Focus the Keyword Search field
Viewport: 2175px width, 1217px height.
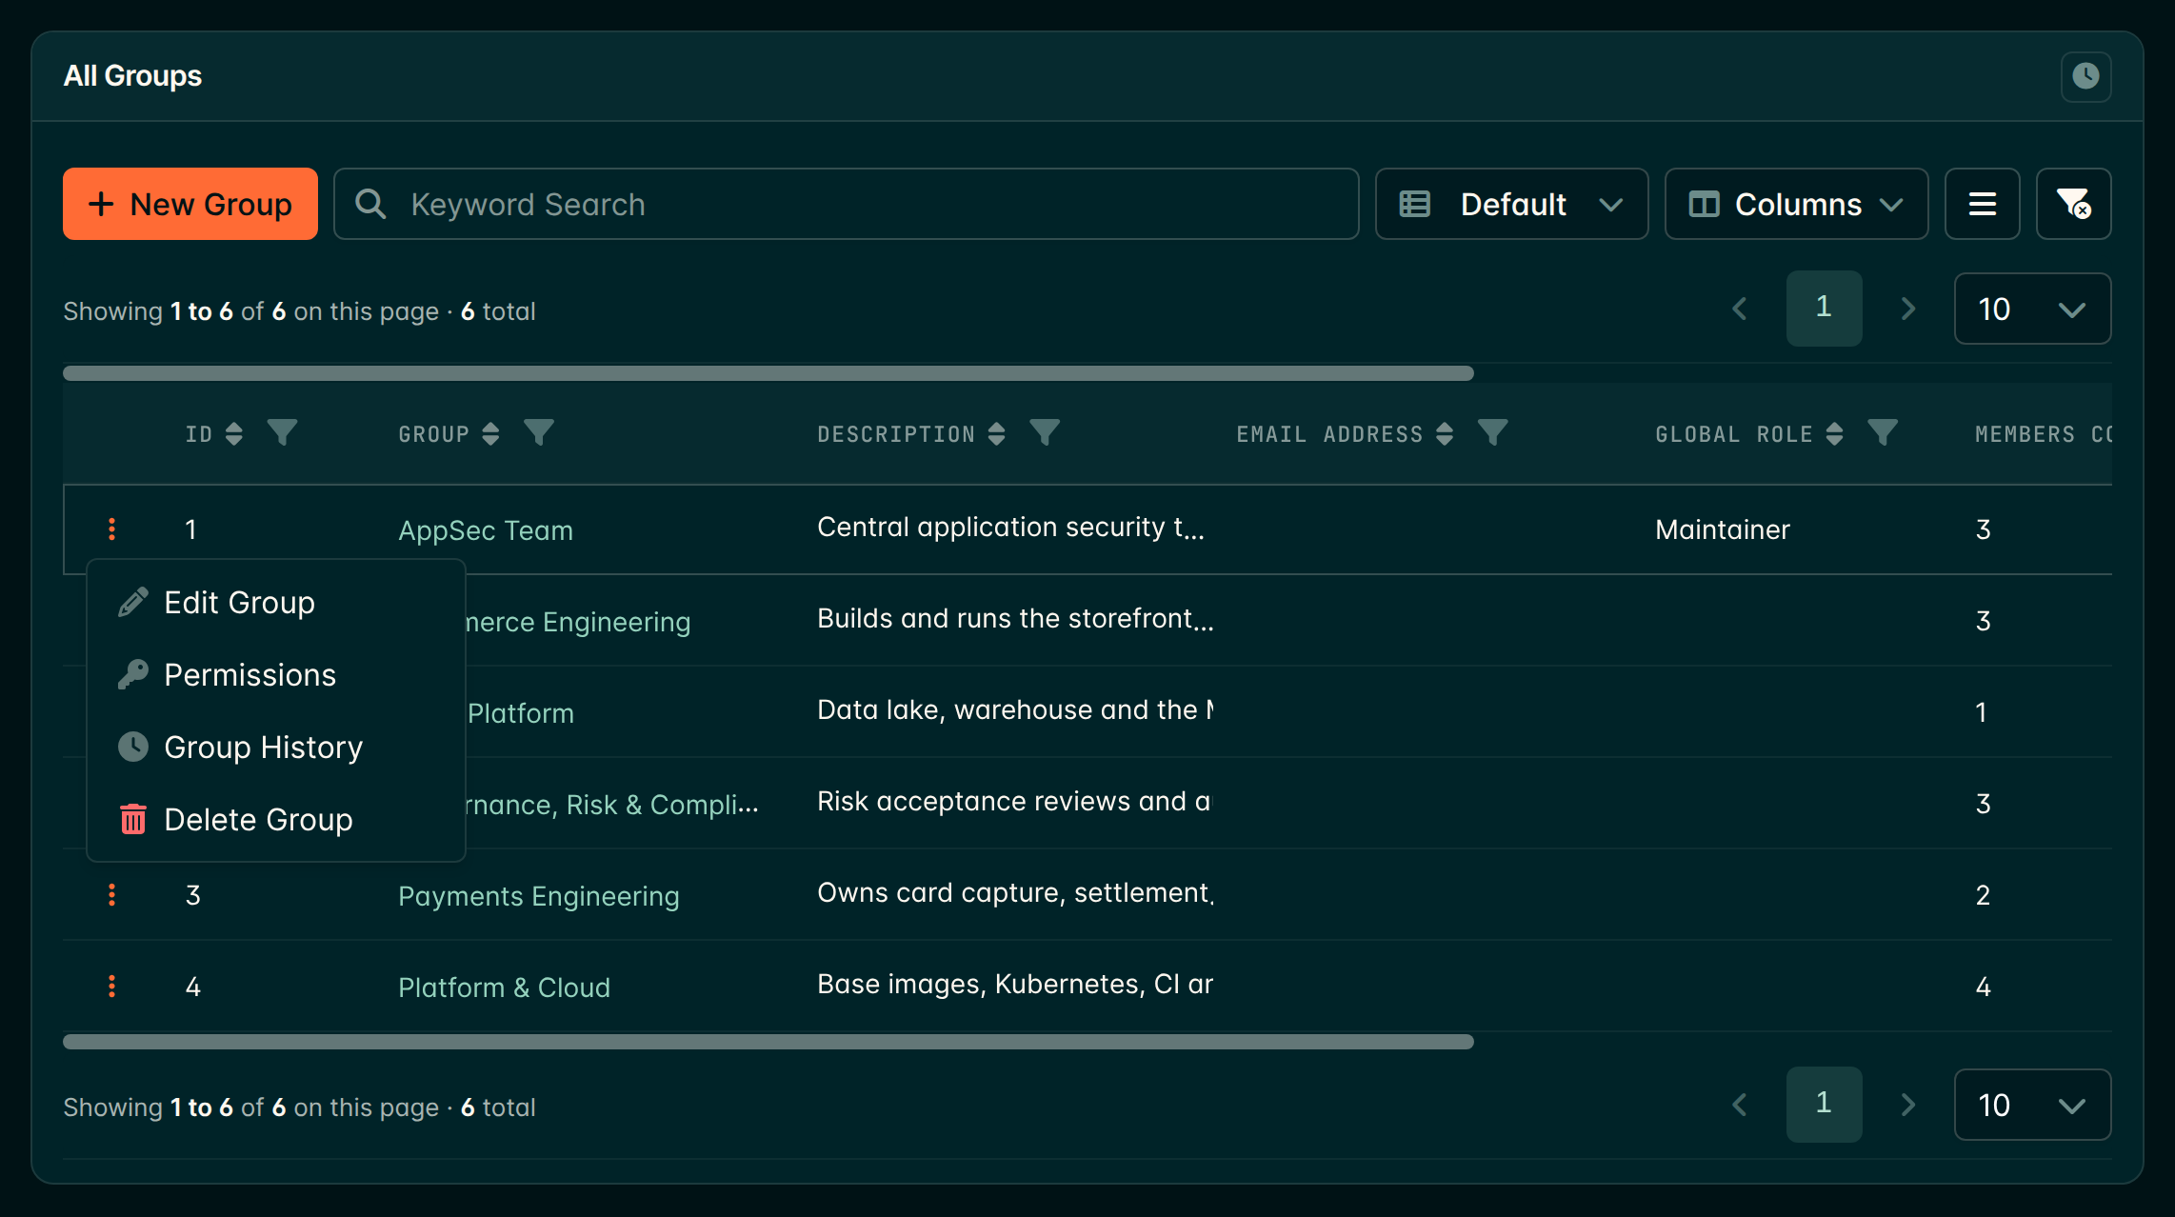[x=846, y=204]
